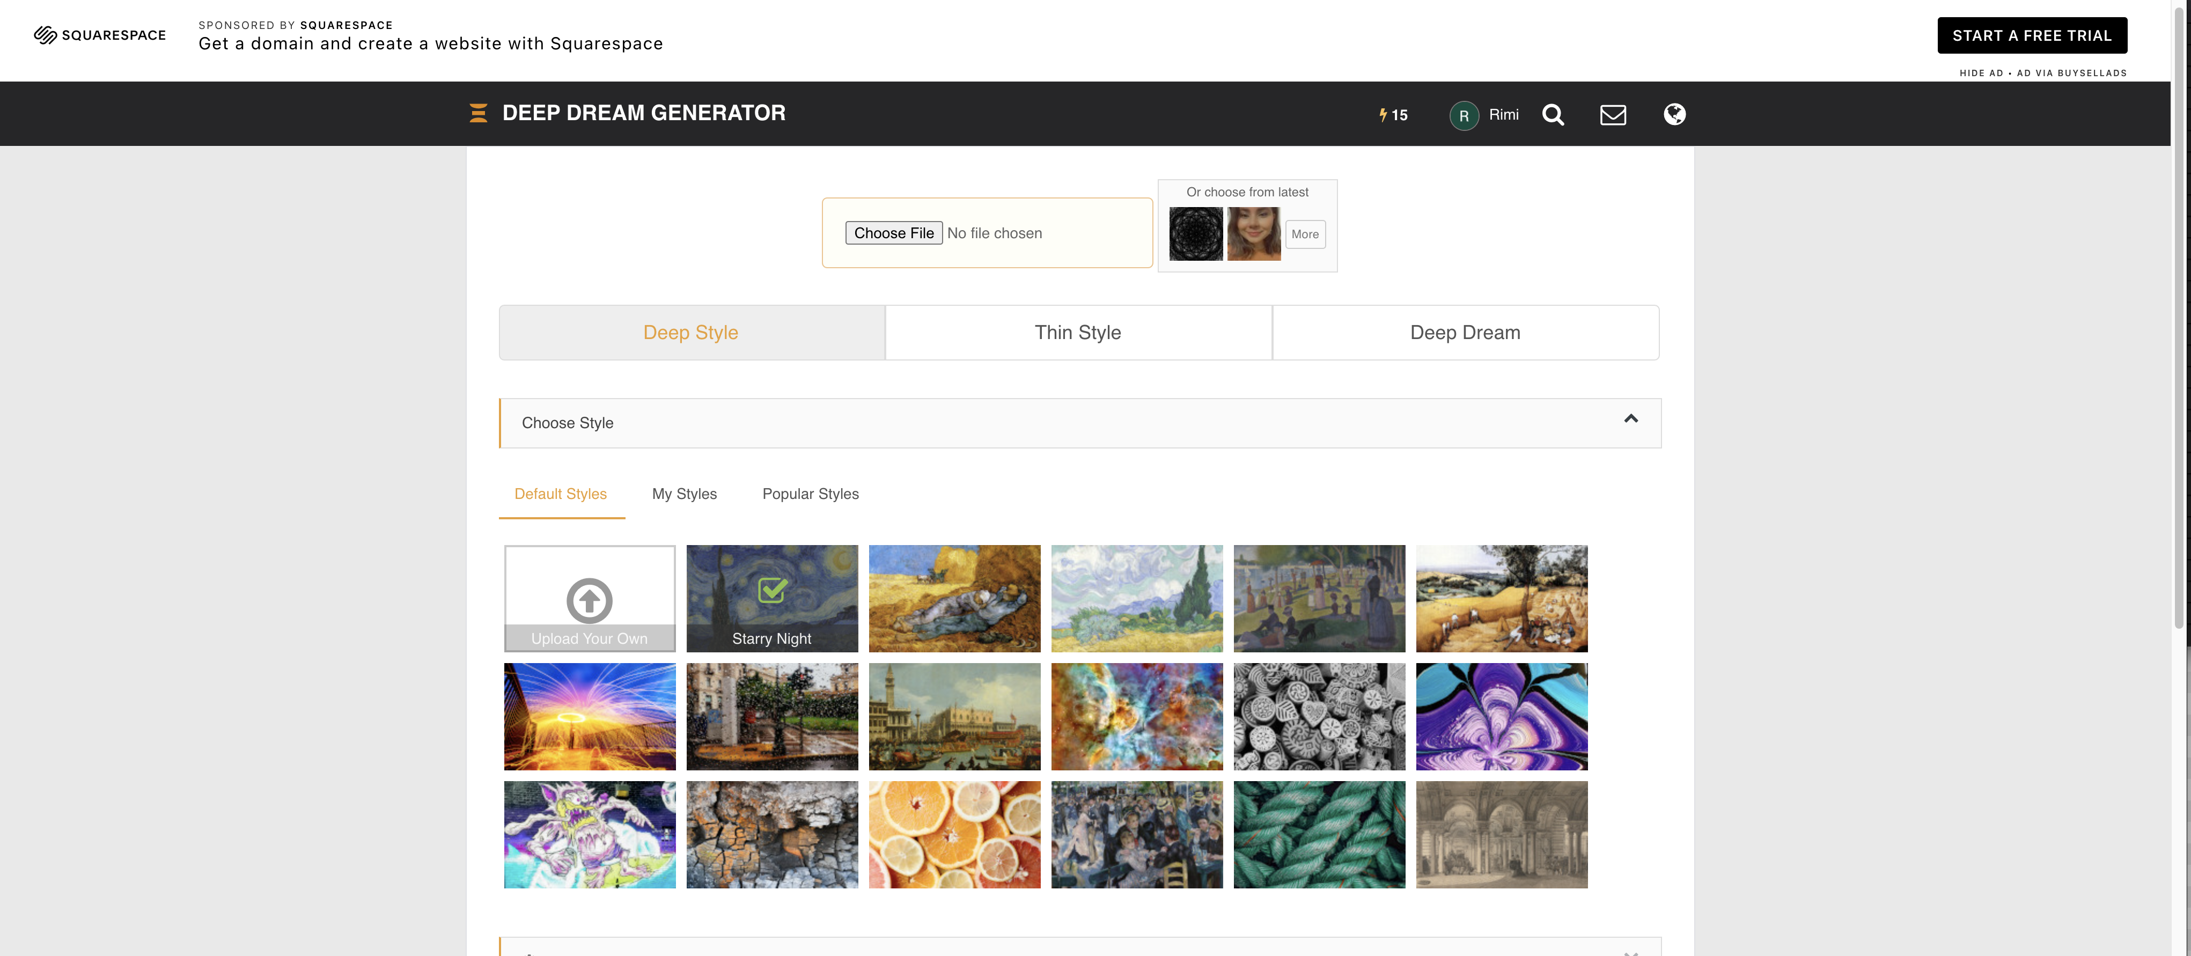This screenshot has height=956, width=2191.
Task: Select the yellow haystack sleeping figures style
Action: [954, 599]
